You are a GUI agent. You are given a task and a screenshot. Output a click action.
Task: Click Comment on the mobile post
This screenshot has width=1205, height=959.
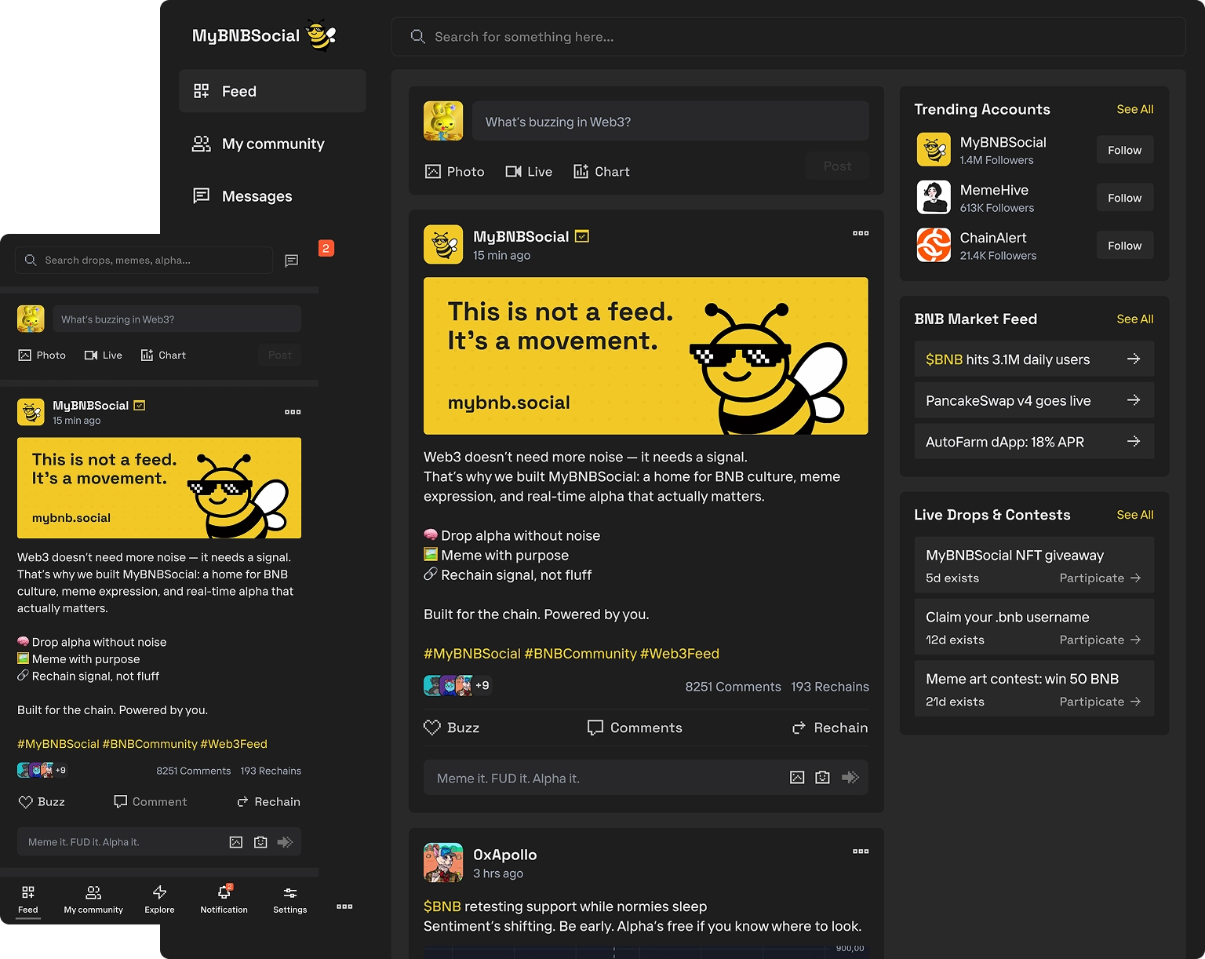151,801
